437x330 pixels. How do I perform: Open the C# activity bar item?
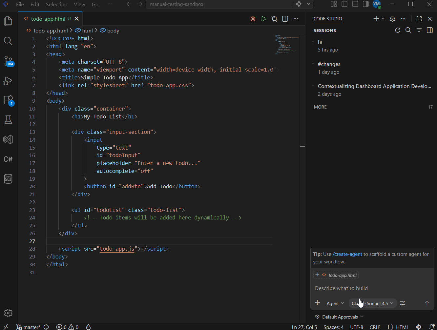coord(8,159)
